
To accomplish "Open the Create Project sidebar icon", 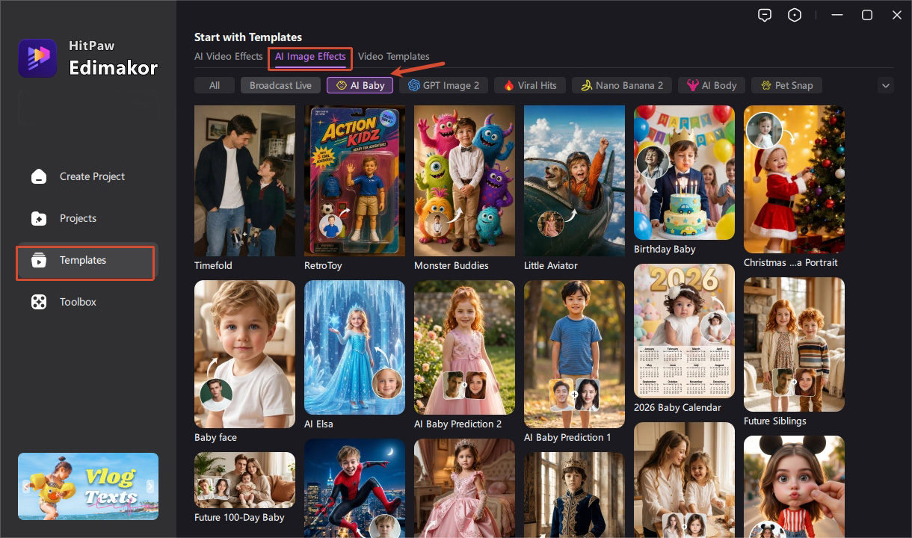I will point(38,177).
